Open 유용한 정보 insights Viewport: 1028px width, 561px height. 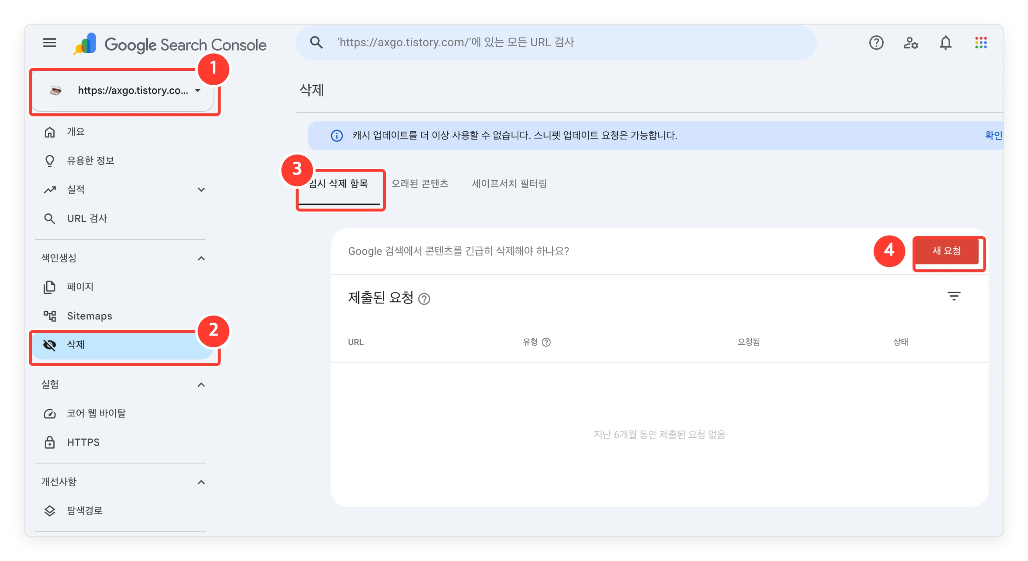point(122,161)
